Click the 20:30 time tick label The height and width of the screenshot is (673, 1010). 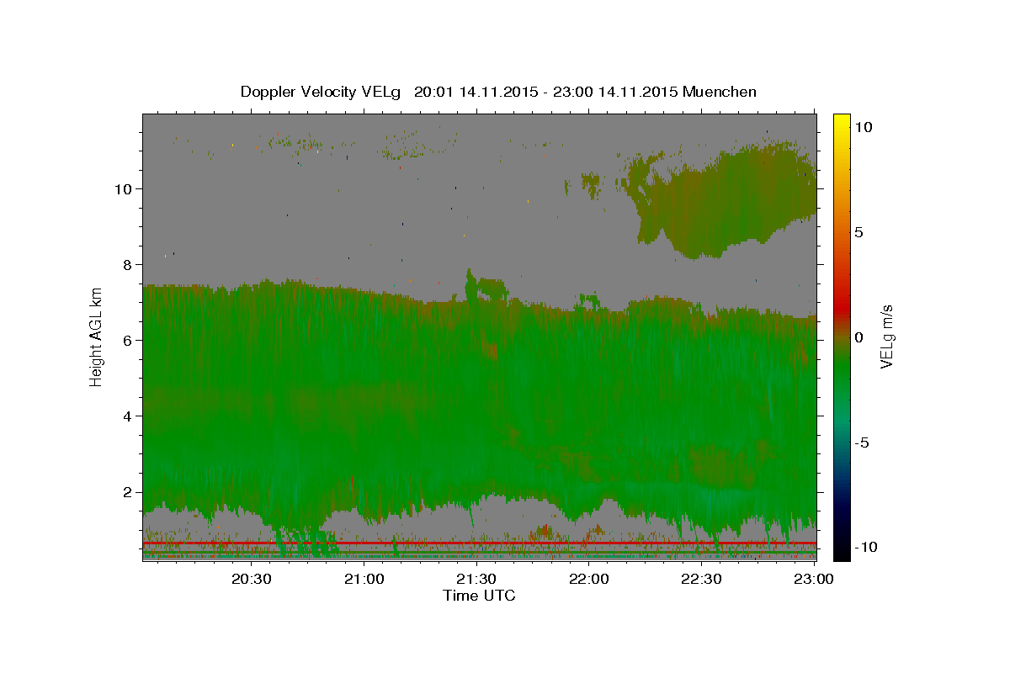(252, 579)
